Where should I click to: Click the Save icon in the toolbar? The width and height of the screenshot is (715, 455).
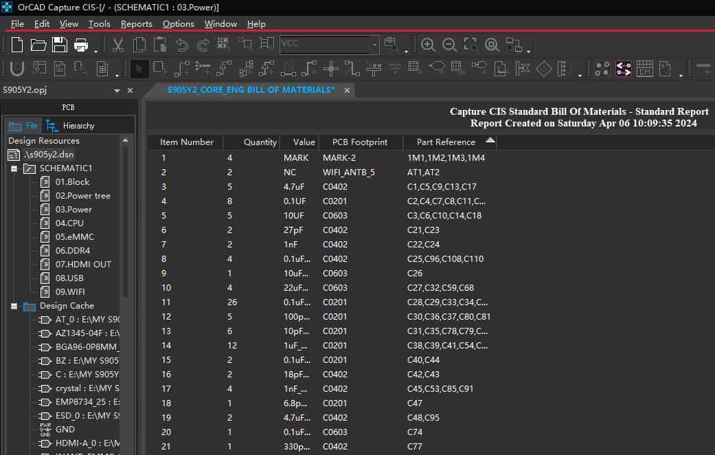60,45
